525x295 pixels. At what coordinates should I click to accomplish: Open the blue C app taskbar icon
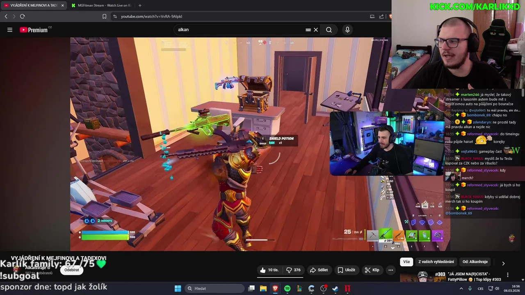311,288
